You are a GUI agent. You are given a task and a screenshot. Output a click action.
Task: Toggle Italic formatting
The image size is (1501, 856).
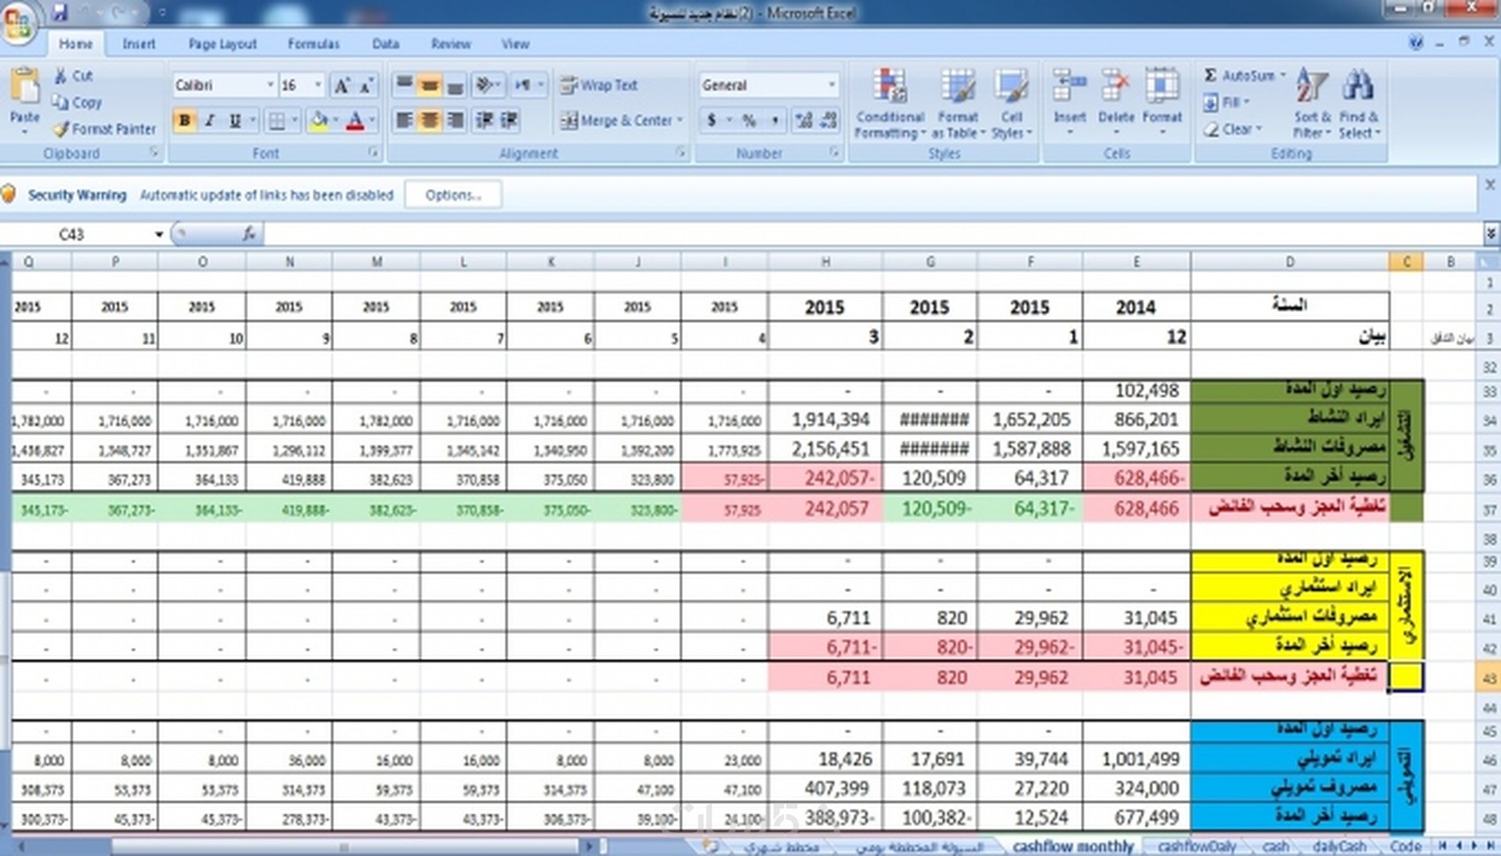pyautogui.click(x=209, y=120)
